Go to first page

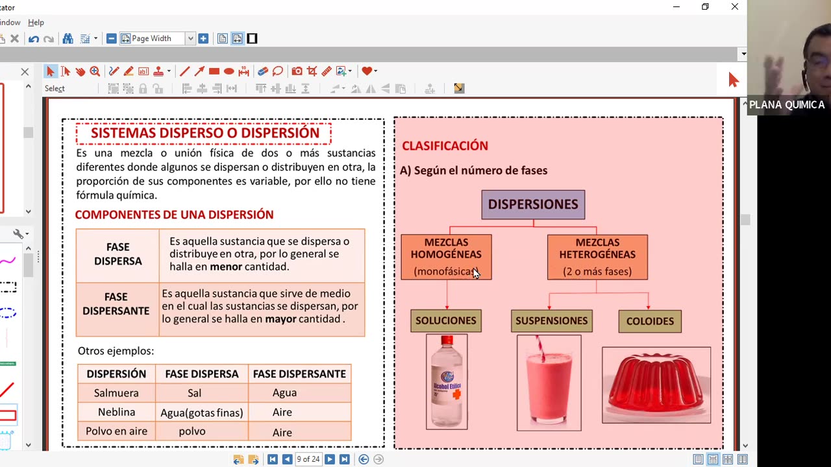(x=273, y=459)
